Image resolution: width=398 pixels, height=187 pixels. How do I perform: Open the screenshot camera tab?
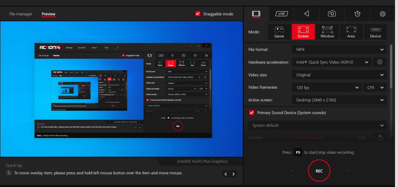tap(332, 14)
